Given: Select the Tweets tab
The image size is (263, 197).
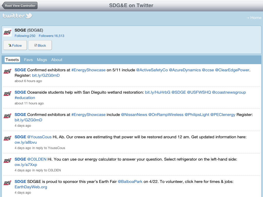Looking at the screenshot, I should (x=12, y=60).
